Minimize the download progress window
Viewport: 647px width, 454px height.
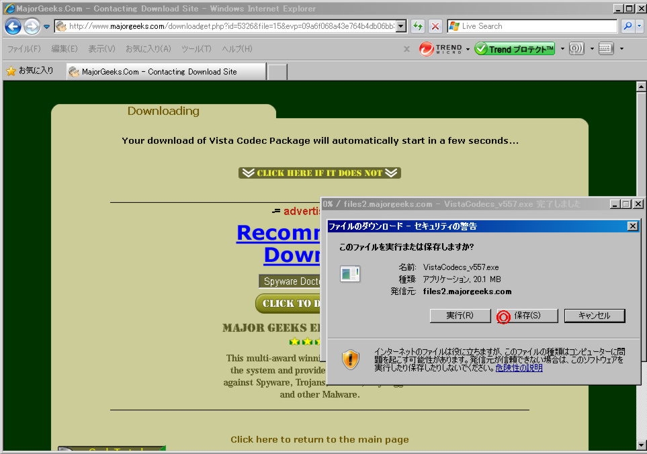(615, 204)
